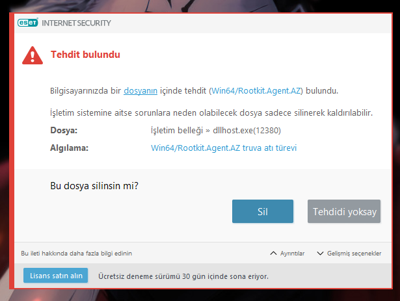Viewport: 400px width, 301px height.
Task: Open the 'Win64/Rootkit.Agent.AZ truva atı türevi' detection link
Action: (224, 148)
